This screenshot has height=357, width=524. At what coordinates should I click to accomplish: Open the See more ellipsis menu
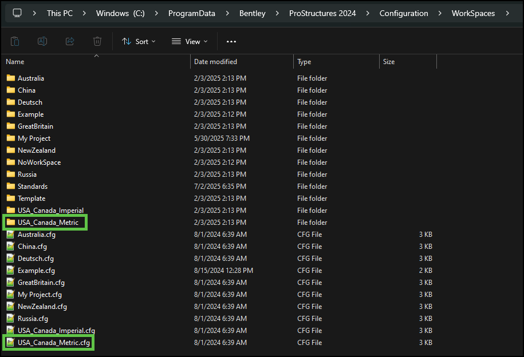click(x=231, y=41)
